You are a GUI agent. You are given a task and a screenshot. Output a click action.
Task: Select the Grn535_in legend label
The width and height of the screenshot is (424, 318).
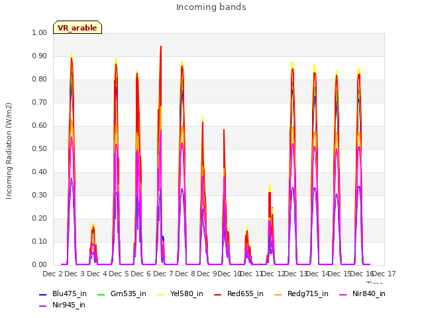coord(129,293)
